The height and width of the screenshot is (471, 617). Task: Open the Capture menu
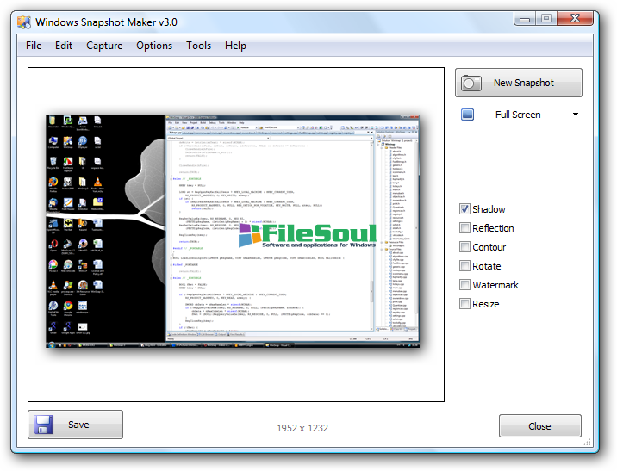[104, 46]
